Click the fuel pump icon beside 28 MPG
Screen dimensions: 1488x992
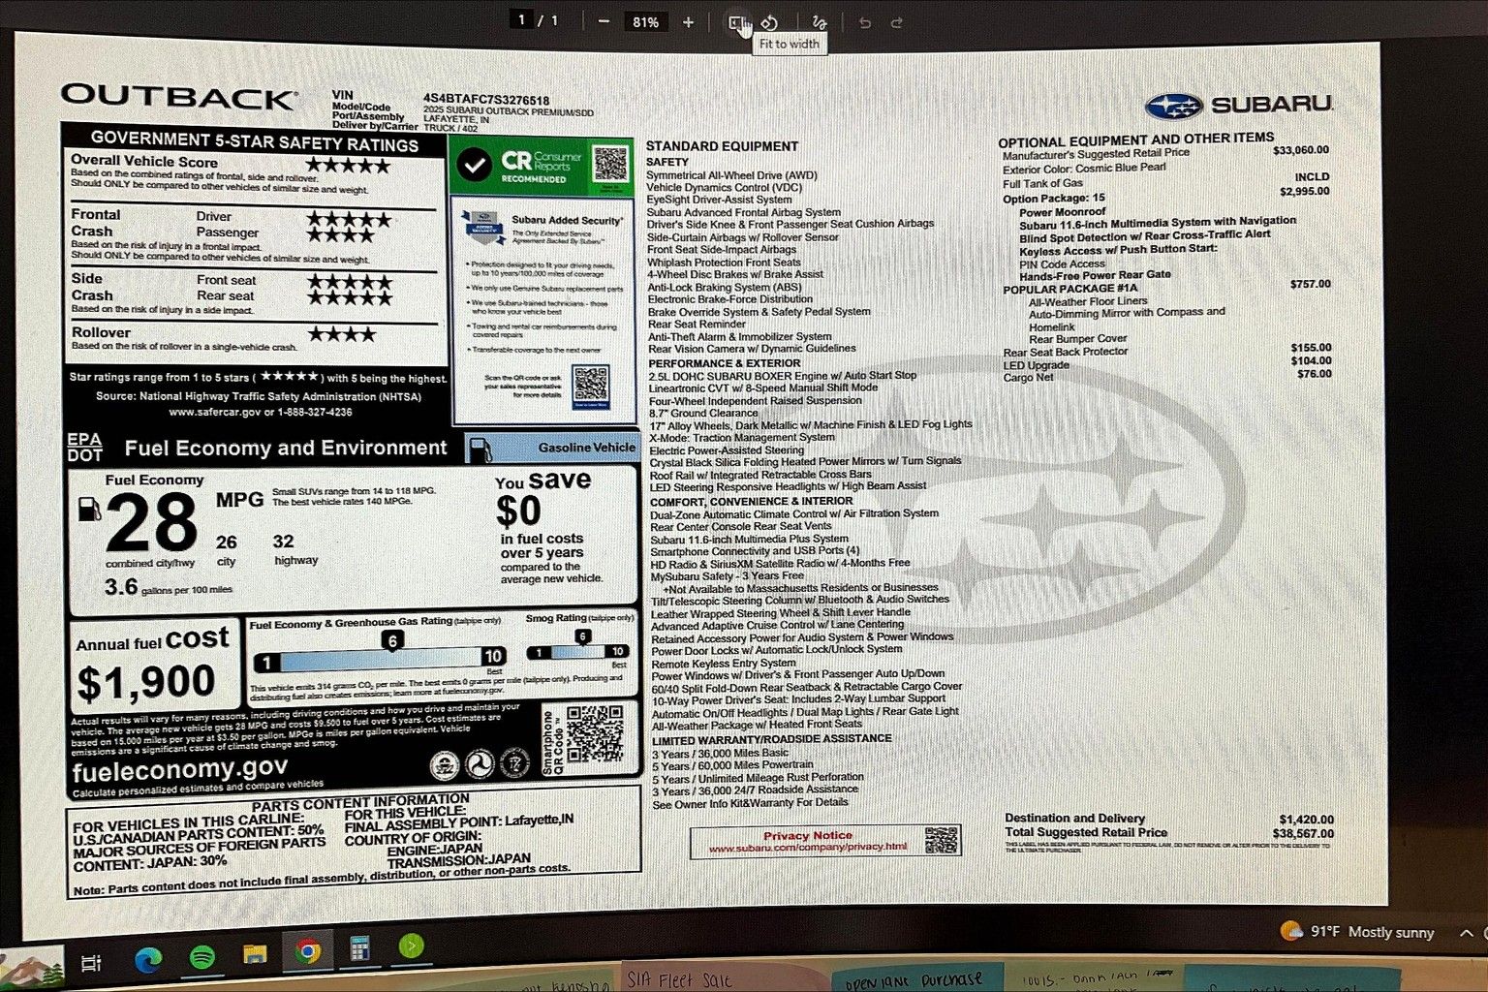click(89, 509)
